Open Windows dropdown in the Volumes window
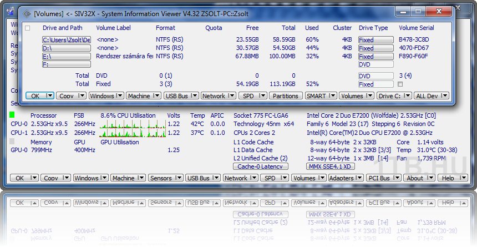This screenshot has height=247, width=477. pos(106,95)
